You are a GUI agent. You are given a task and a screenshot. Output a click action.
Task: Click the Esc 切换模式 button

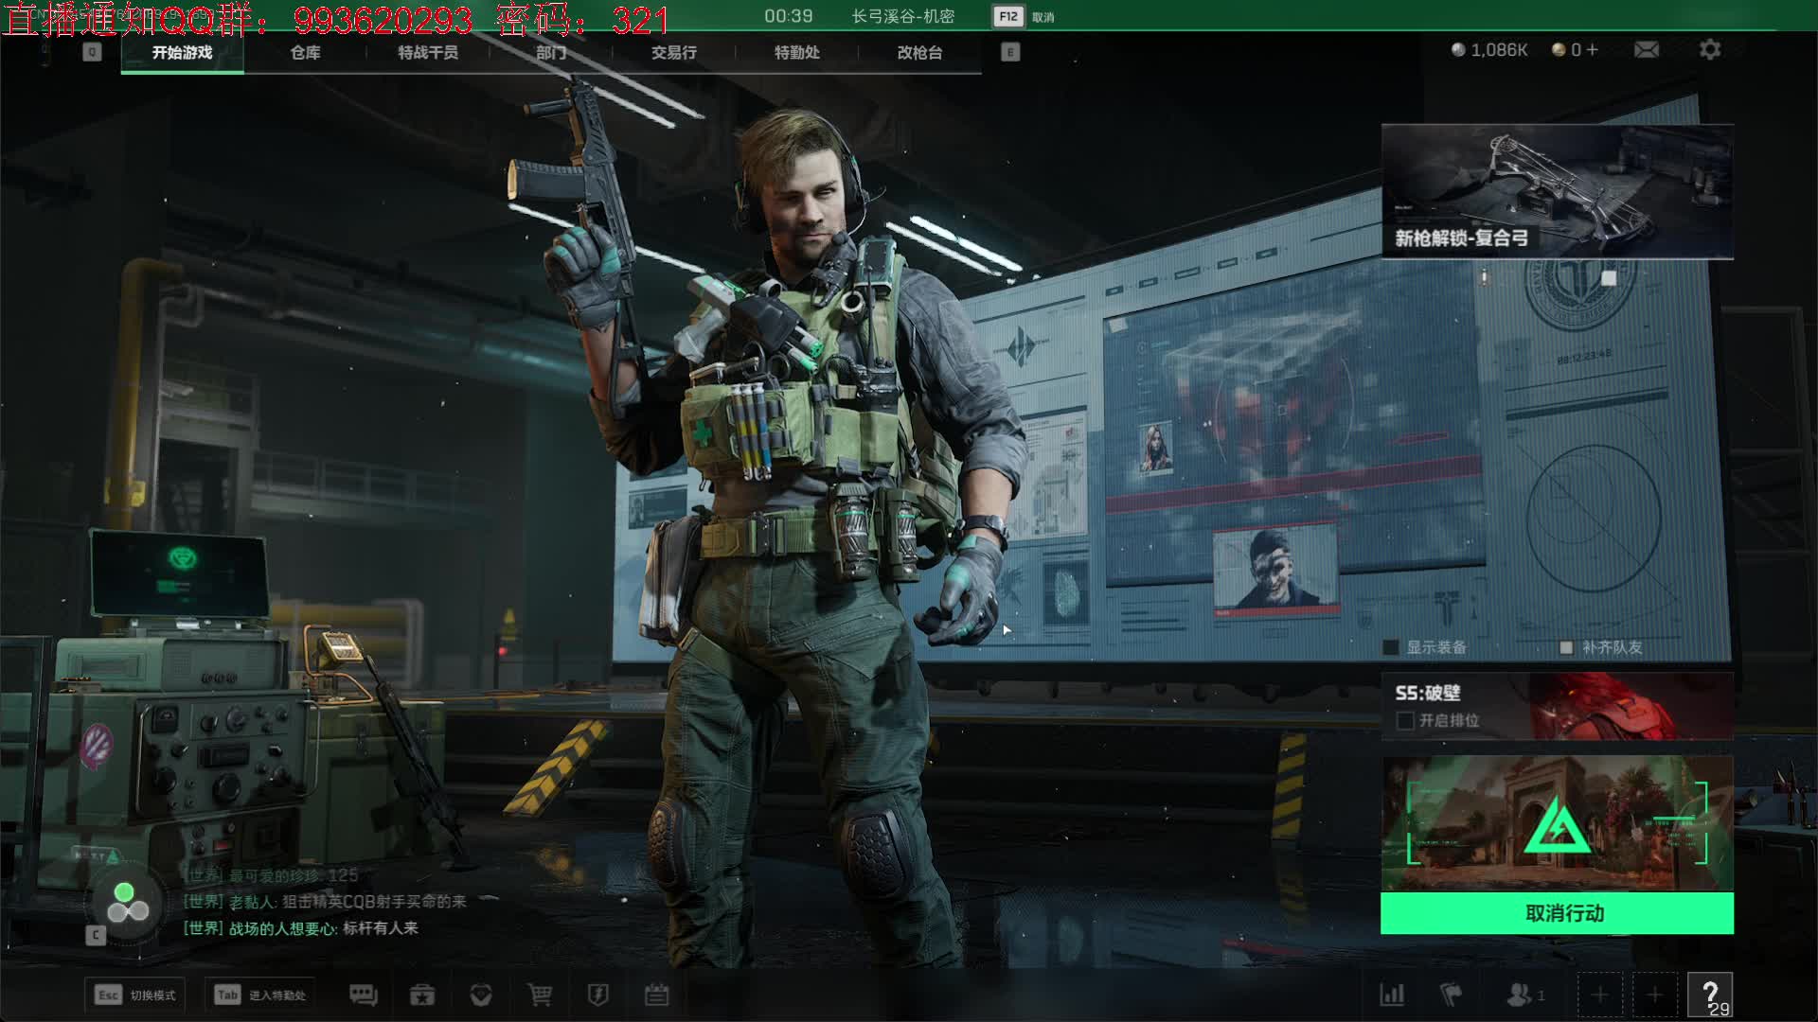pyautogui.click(x=134, y=995)
